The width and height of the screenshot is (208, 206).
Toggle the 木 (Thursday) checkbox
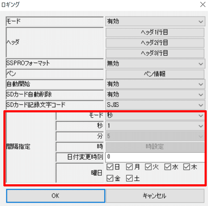click(x=186, y=167)
